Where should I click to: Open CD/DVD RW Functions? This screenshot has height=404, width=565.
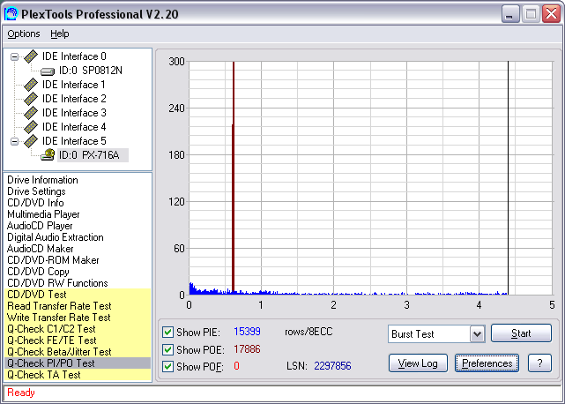tap(57, 283)
